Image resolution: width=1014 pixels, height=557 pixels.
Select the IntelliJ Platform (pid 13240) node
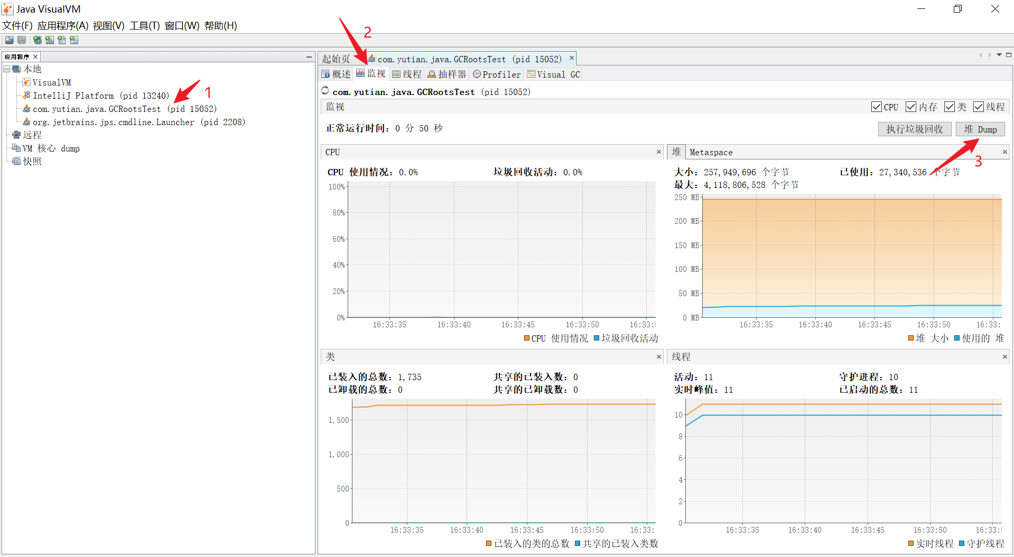pyautogui.click(x=100, y=96)
